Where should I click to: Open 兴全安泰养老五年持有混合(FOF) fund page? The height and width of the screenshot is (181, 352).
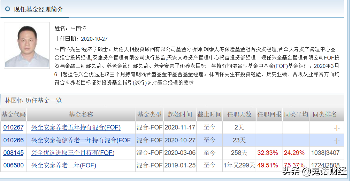tap(76, 127)
